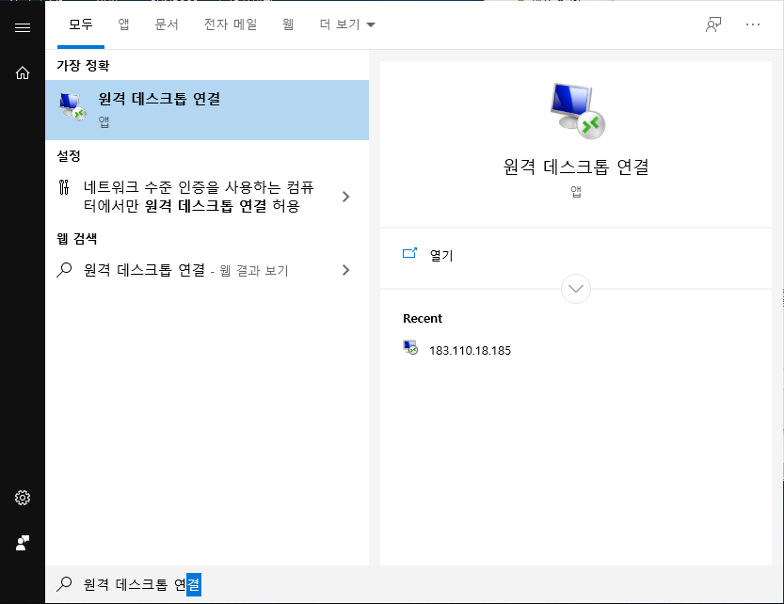Click the user account icon in sidebar

[x=23, y=543]
